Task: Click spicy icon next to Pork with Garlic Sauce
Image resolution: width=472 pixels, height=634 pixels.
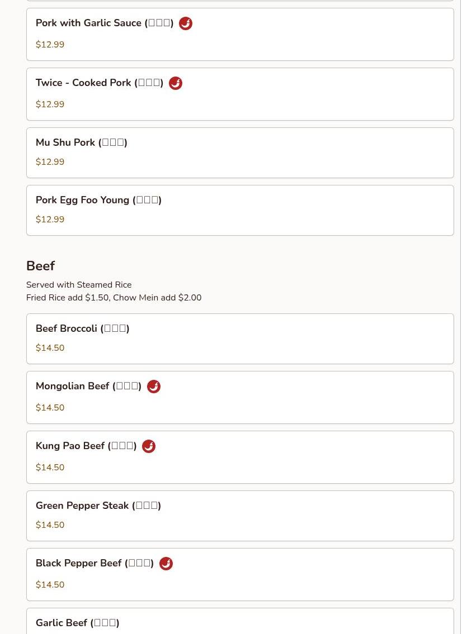Action: [x=186, y=23]
